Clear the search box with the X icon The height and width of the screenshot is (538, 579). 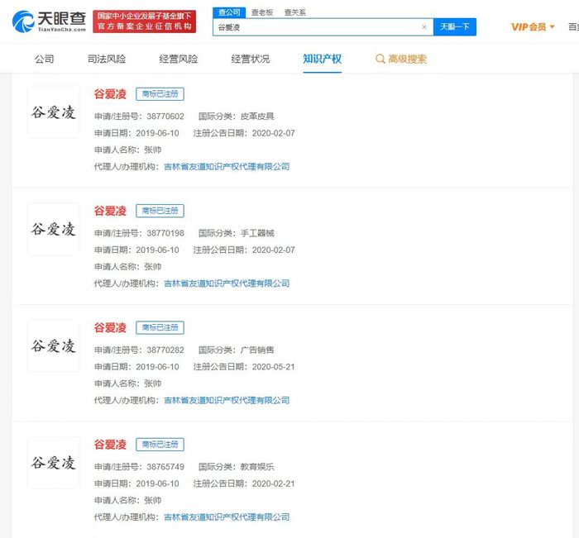coord(424,27)
